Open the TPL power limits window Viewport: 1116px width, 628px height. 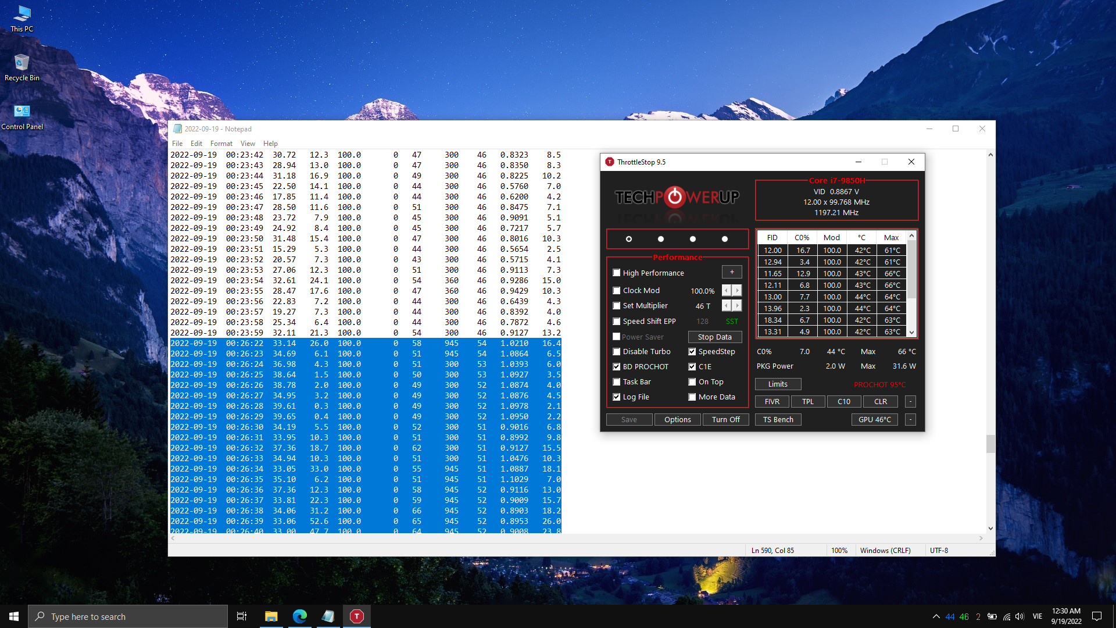click(808, 402)
